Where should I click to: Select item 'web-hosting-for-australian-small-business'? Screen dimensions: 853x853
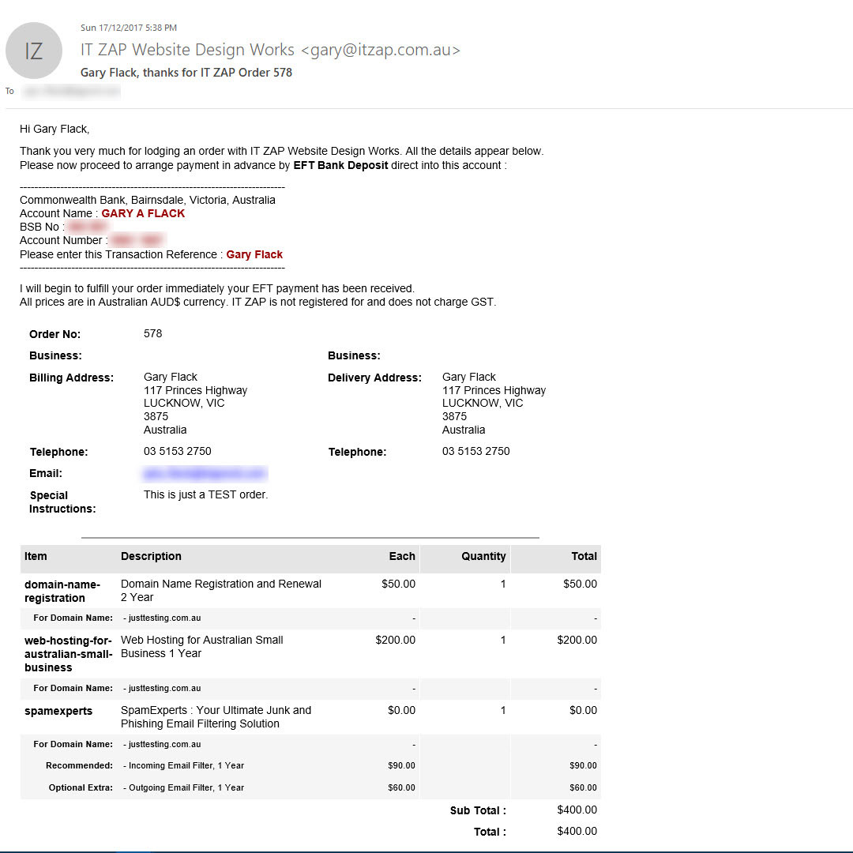pos(68,654)
